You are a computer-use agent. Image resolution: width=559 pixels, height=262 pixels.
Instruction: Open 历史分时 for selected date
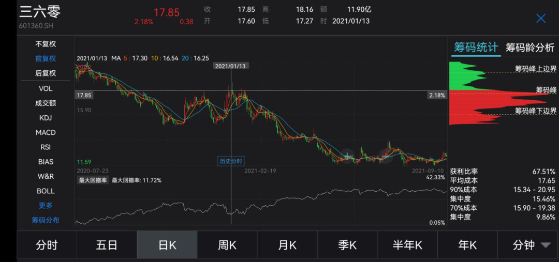coord(231,161)
